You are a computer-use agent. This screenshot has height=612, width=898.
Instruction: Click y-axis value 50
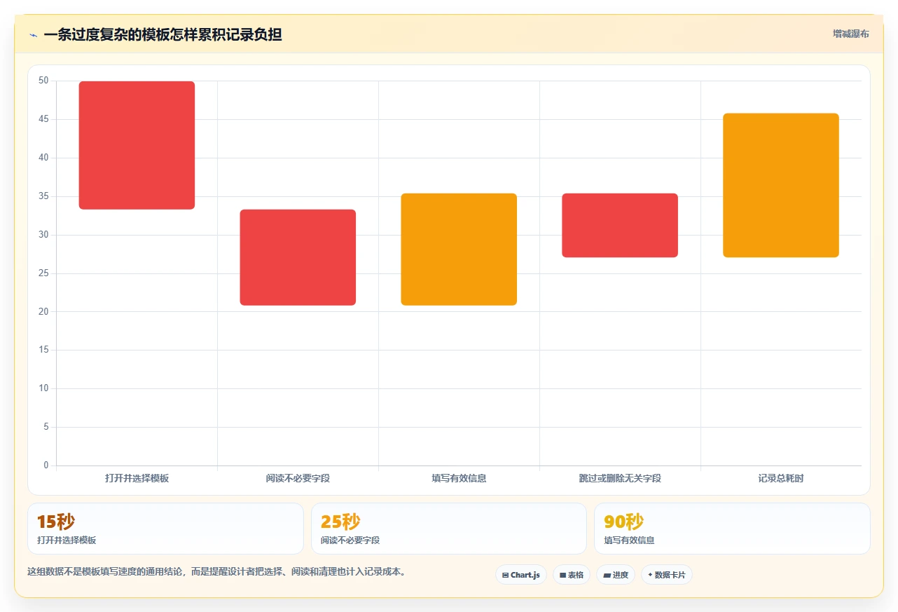pos(43,81)
